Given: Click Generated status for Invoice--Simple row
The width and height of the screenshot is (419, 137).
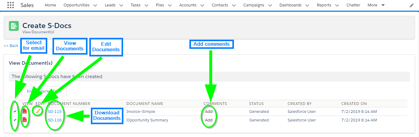Looking at the screenshot, I should (259, 111).
